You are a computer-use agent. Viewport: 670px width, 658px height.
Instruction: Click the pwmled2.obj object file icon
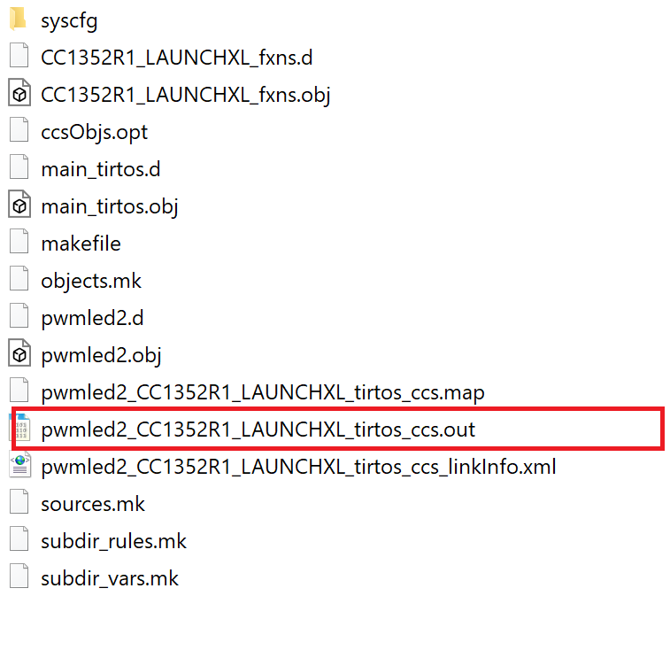click(19, 354)
